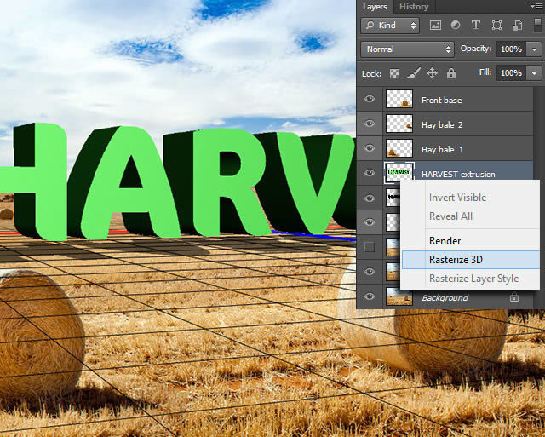Expand the Opacity slider arrow

[534, 49]
